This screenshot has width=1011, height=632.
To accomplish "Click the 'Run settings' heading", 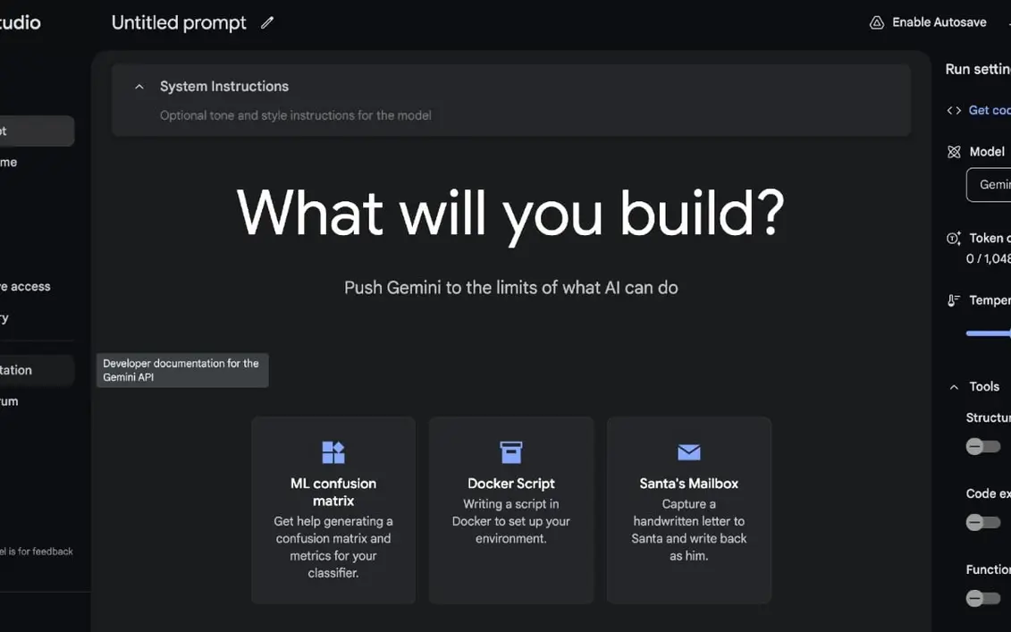I will pos(977,69).
